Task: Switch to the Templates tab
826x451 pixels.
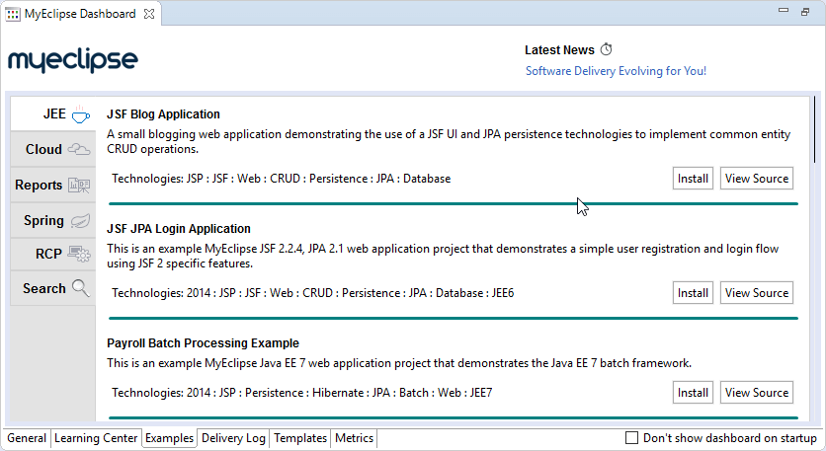Action: (300, 438)
